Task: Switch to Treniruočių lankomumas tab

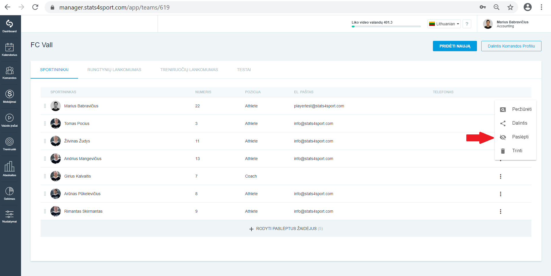Action: 189,70
